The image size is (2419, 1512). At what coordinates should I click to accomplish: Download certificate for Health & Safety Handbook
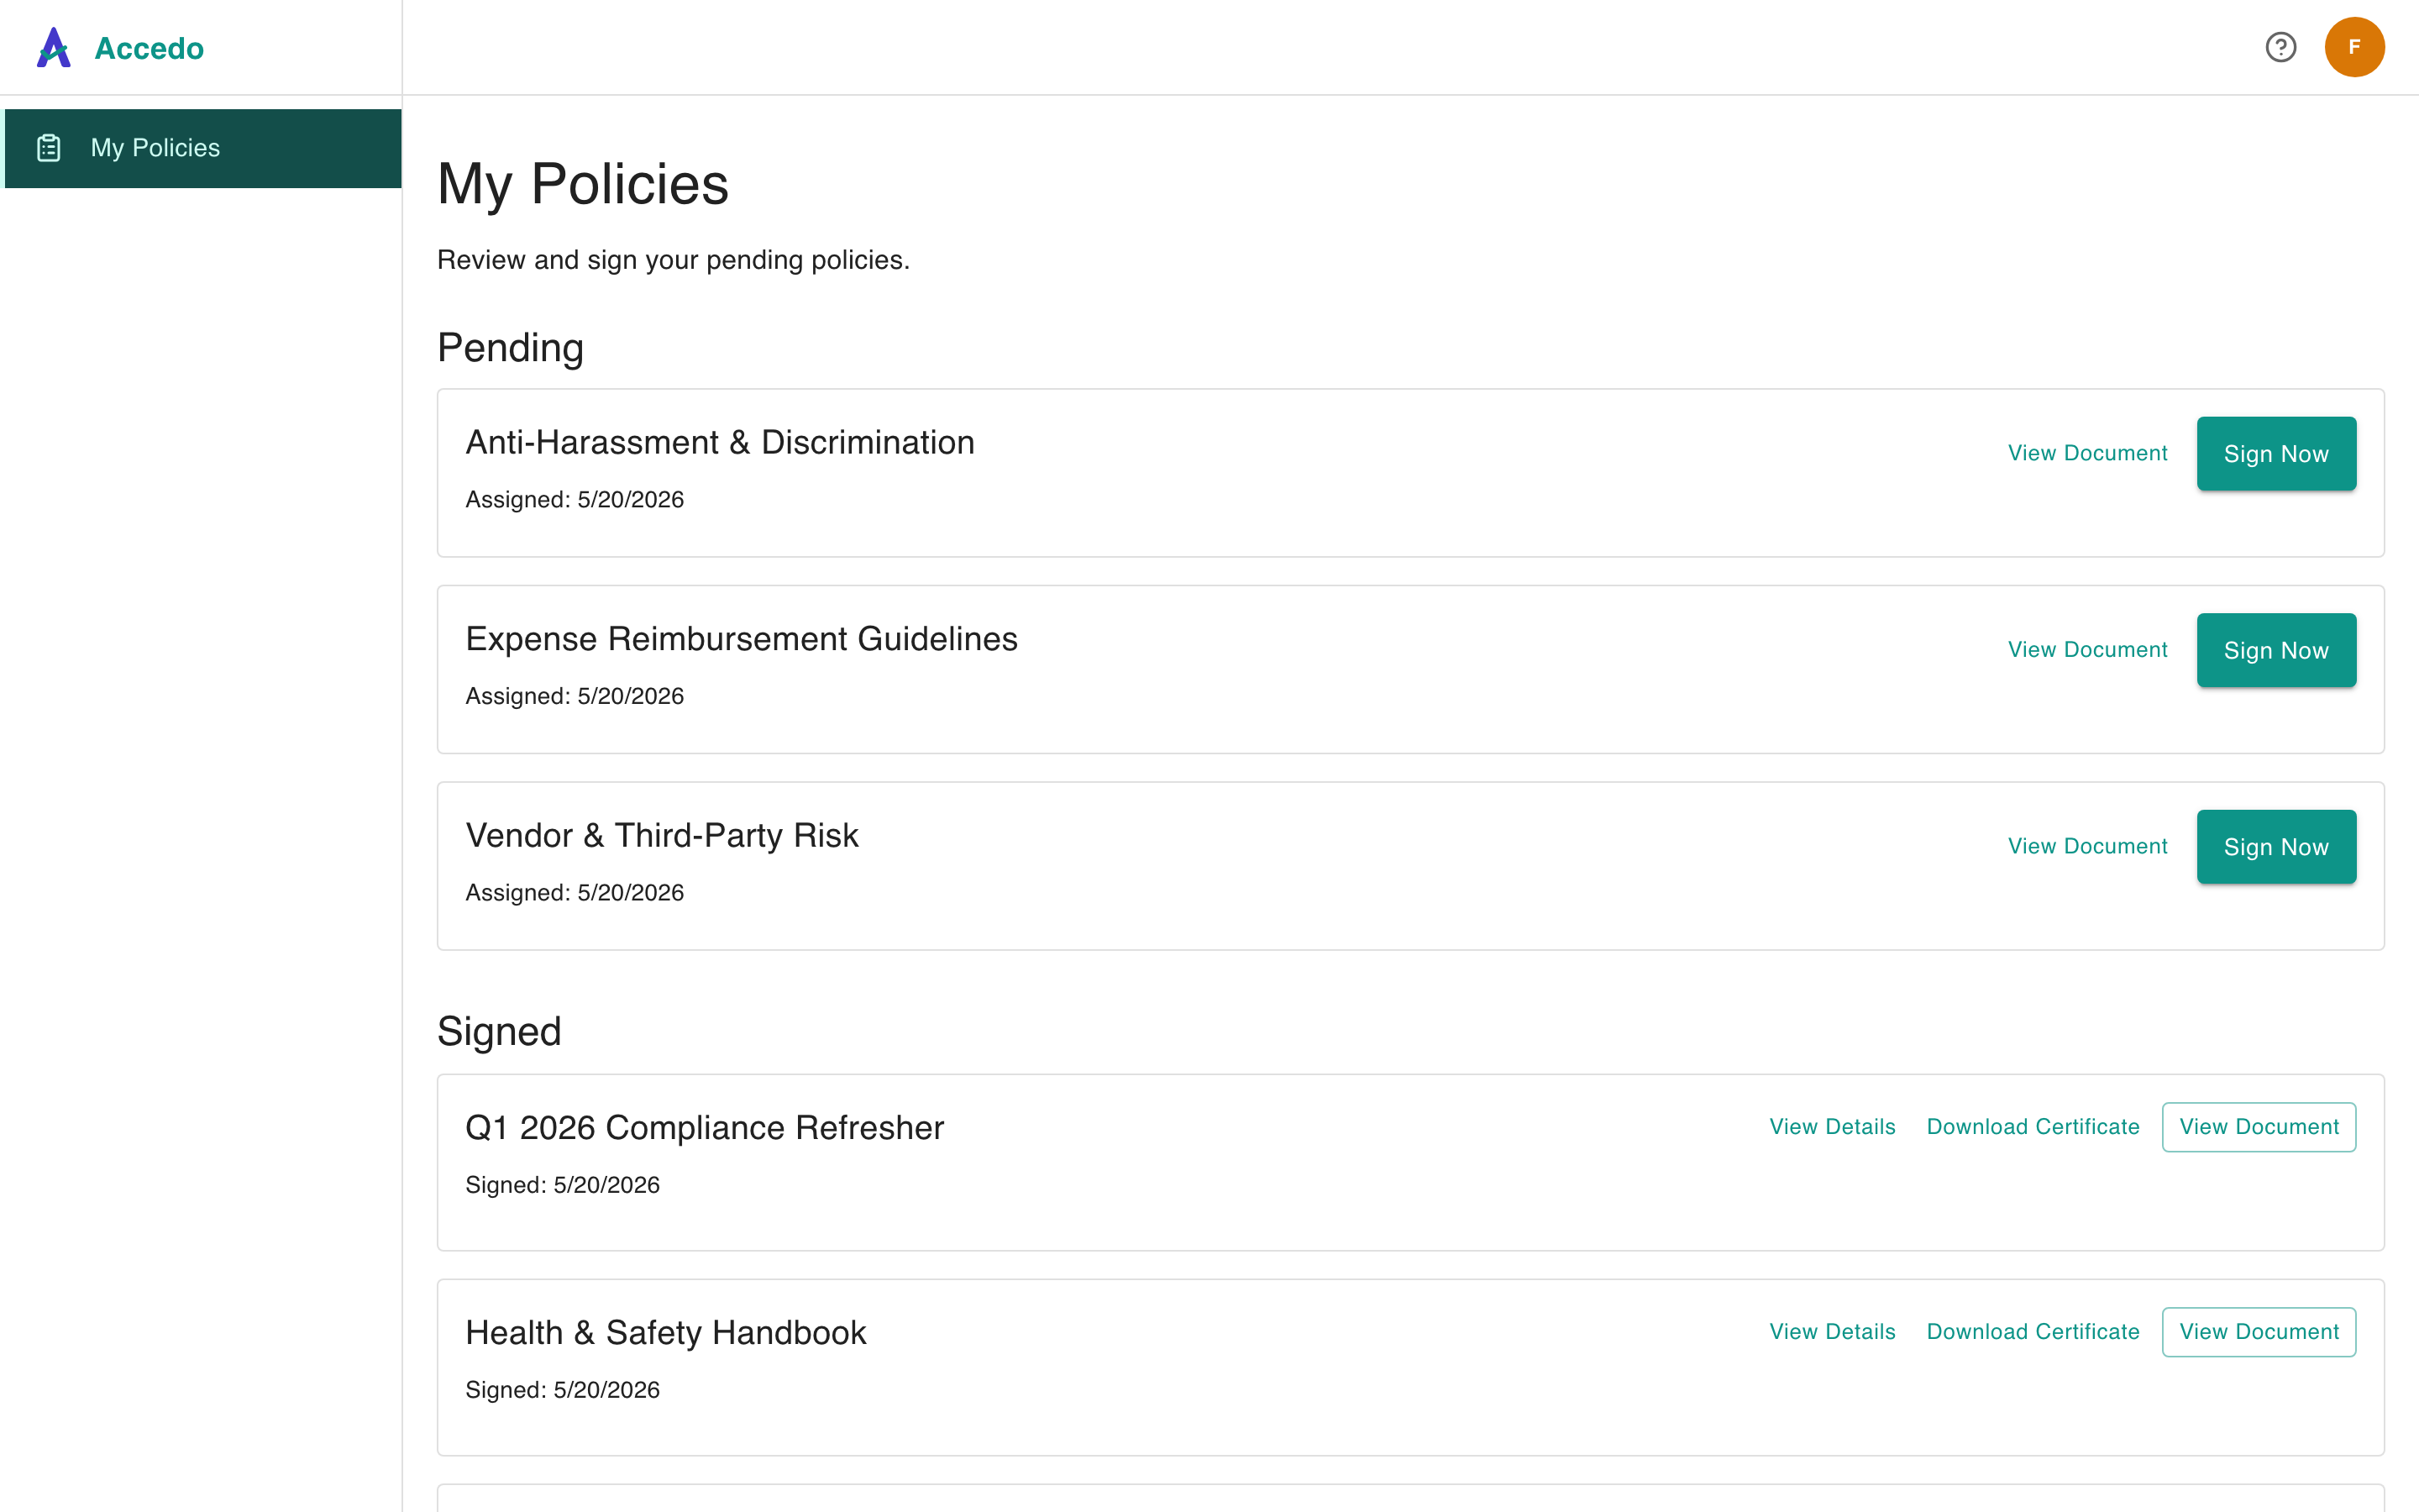[2033, 1332]
